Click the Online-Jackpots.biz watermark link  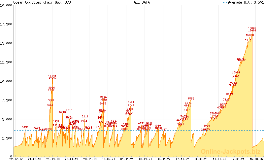pyautogui.click(x=231, y=151)
